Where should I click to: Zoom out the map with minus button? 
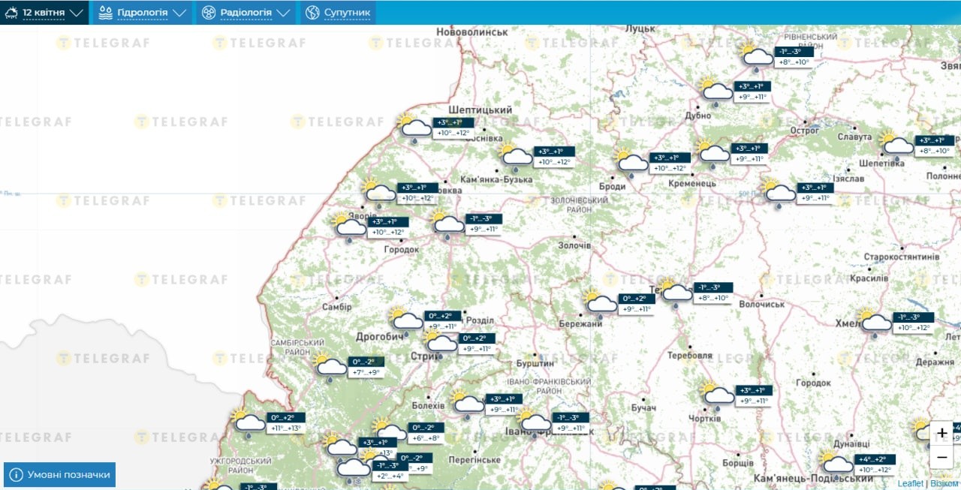(x=942, y=457)
